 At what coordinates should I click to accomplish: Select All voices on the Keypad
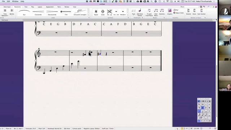209,121
